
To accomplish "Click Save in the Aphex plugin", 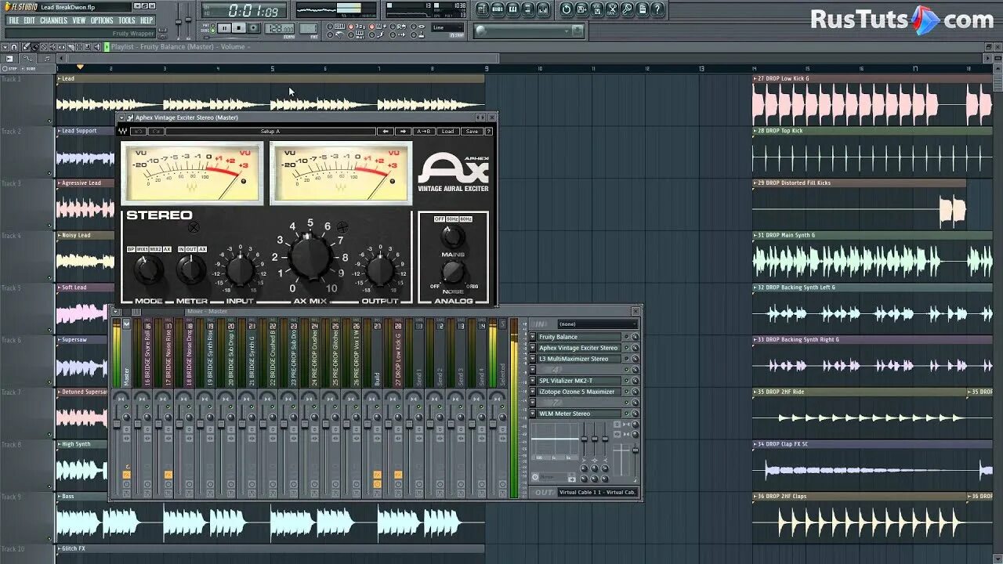I will pyautogui.click(x=473, y=132).
